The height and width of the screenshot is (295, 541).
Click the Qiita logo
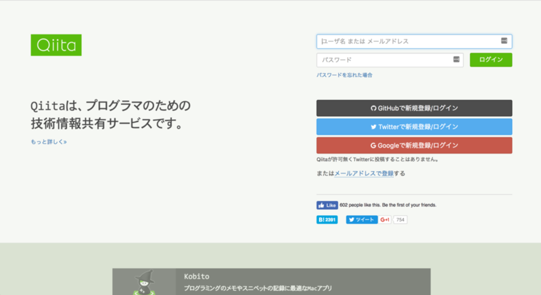(x=56, y=45)
